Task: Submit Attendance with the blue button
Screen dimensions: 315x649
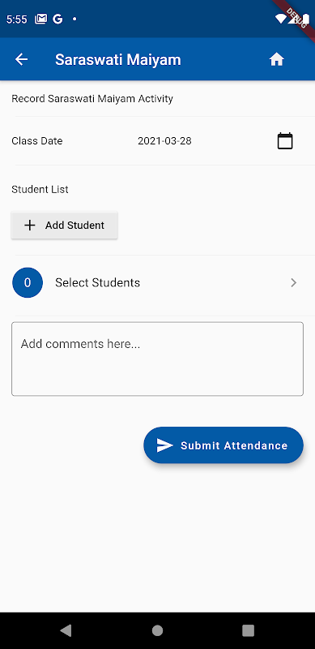Action: 223,445
